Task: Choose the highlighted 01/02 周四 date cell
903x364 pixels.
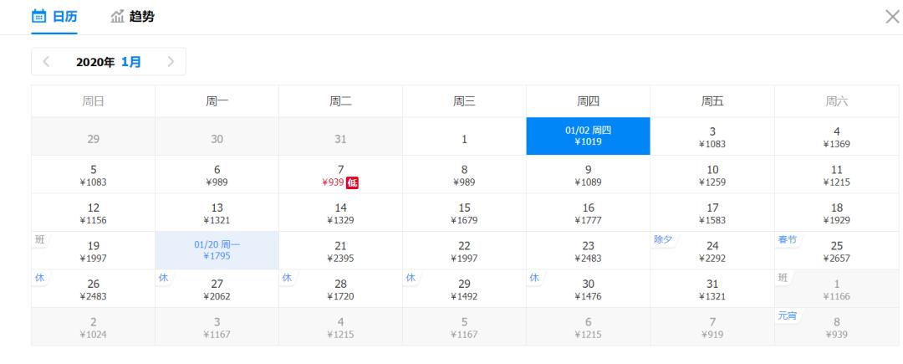Action: [588, 136]
